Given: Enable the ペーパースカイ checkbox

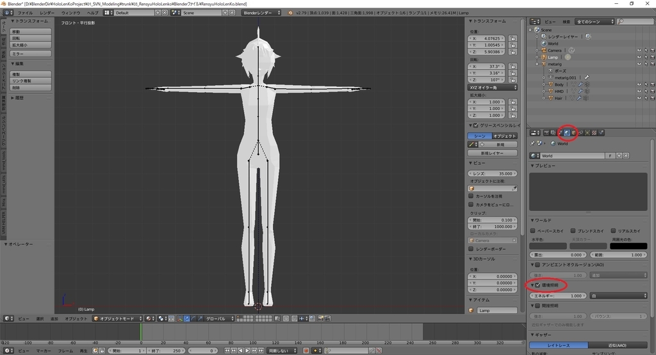Looking at the screenshot, I should [x=532, y=230].
